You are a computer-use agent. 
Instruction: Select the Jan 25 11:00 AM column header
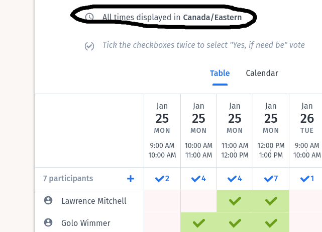coord(235,130)
